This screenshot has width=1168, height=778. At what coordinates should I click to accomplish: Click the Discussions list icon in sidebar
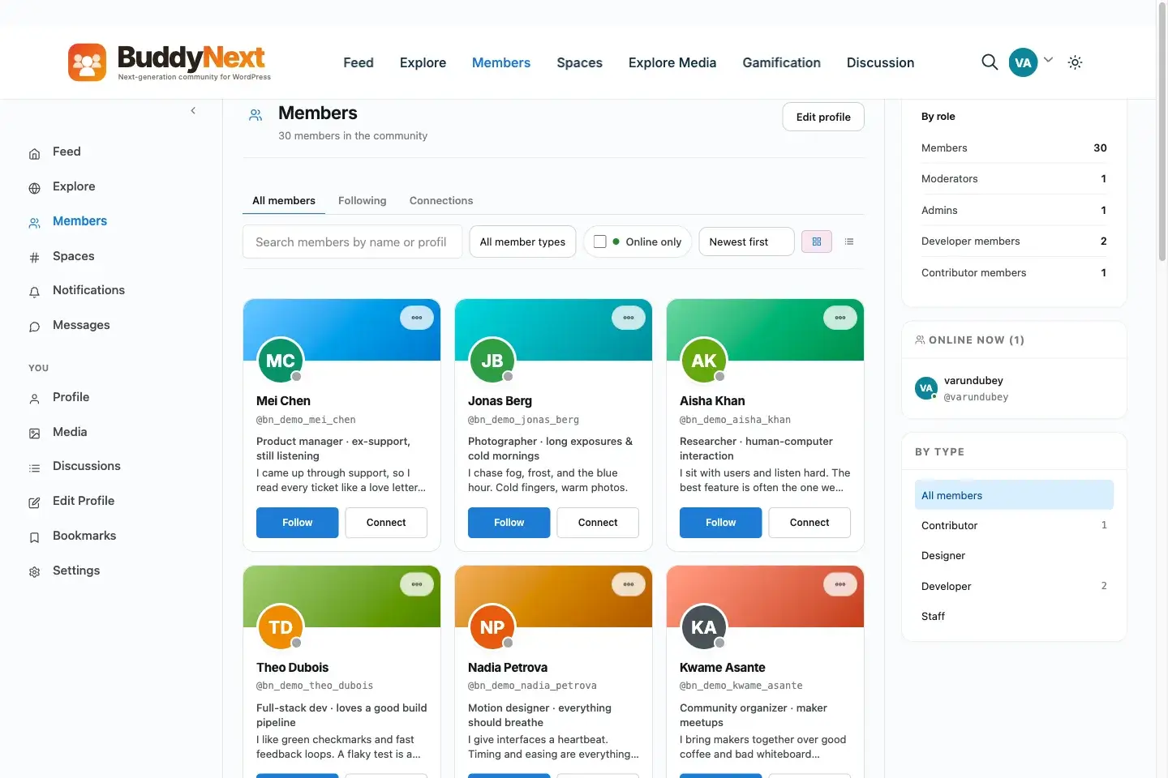tap(34, 468)
